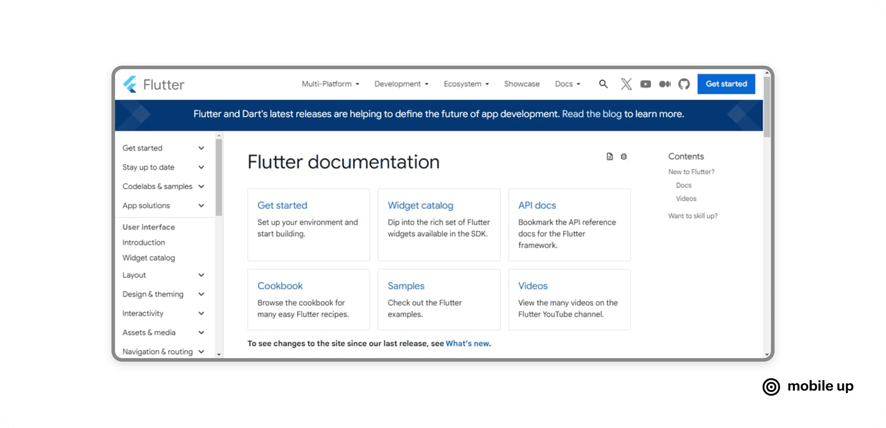Select Widget catalog in sidebar

[x=149, y=258]
